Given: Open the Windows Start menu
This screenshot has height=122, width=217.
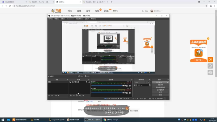Looking at the screenshot, I should pos(3,120).
